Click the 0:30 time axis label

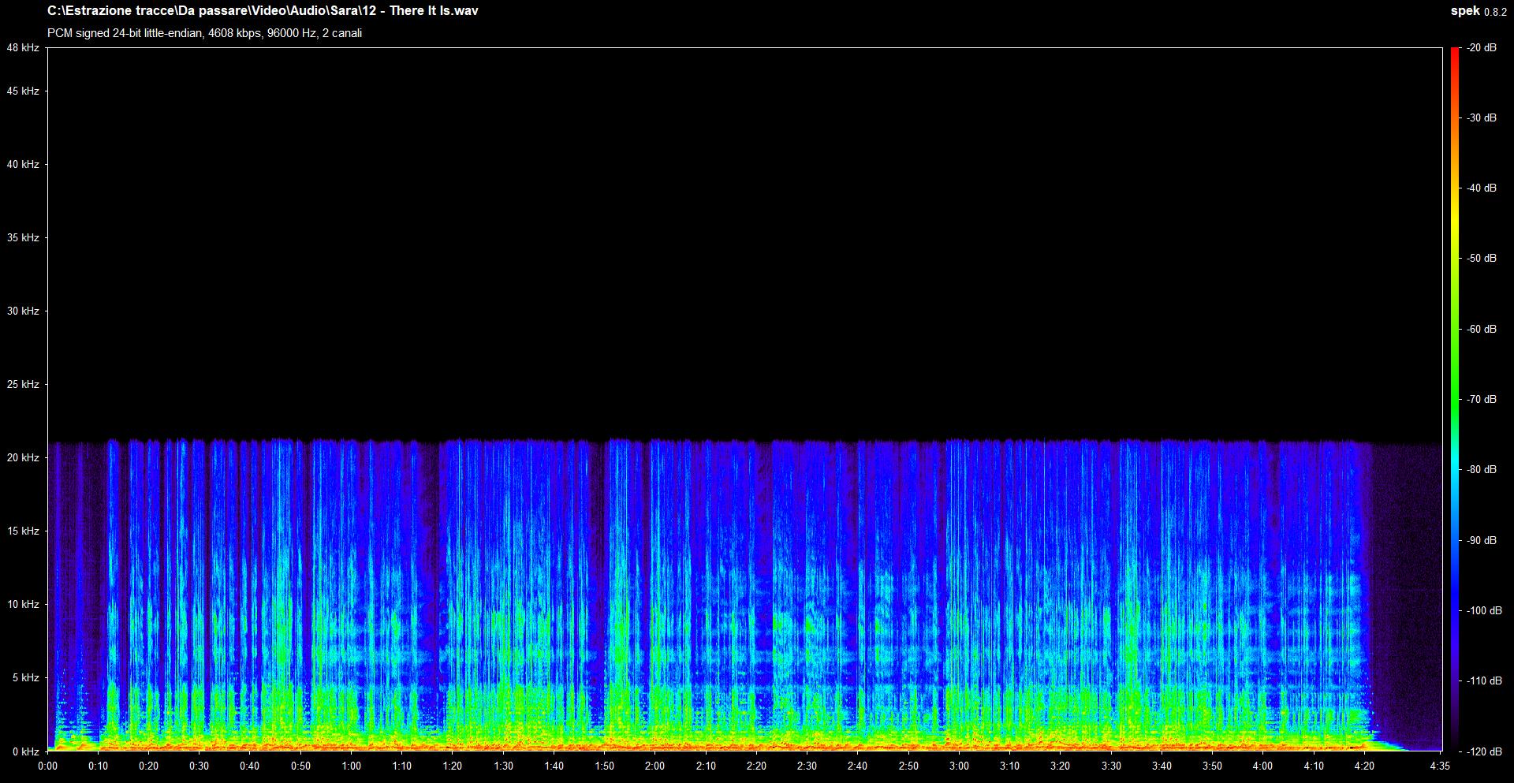coord(200,766)
